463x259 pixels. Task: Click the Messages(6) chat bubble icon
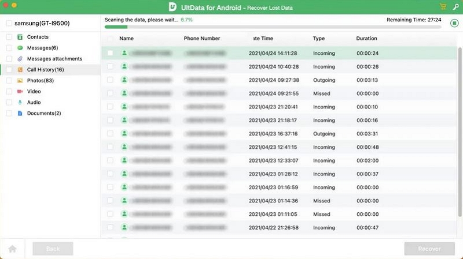(20, 48)
